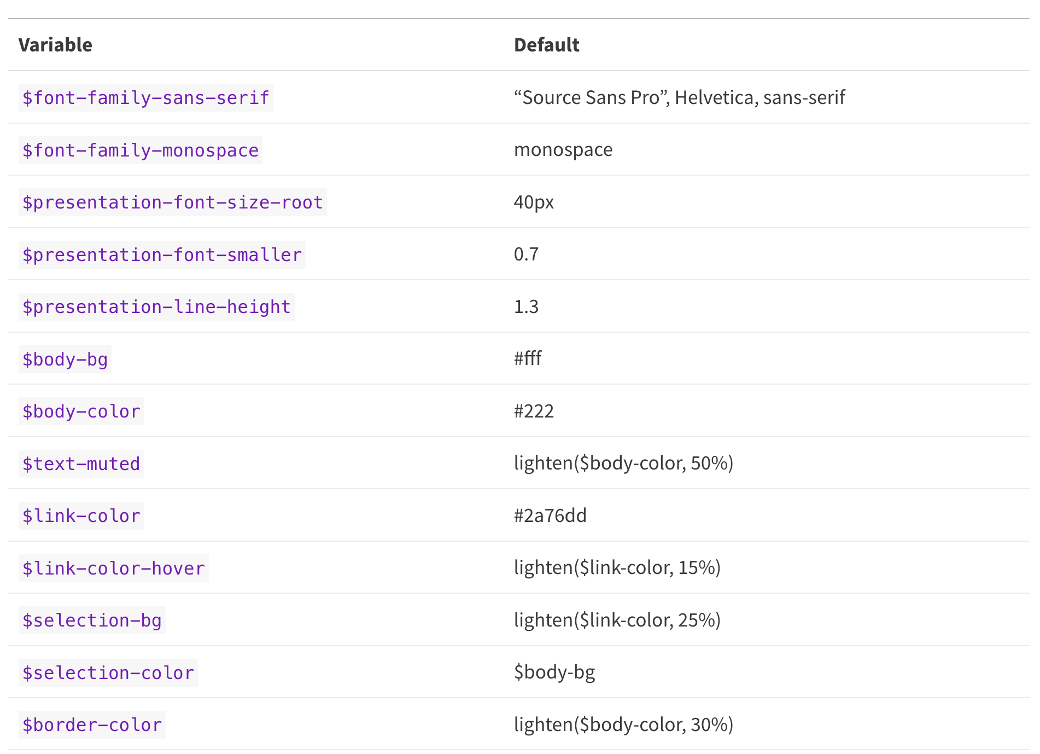This screenshot has width=1040, height=754.
Task: Click the "lighten($link-color, 25%)" default value
Action: [x=617, y=620]
